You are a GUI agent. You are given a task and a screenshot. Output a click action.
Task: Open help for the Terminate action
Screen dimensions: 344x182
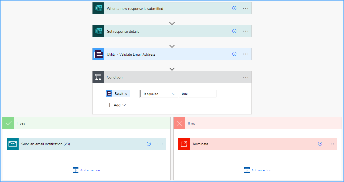(320, 144)
